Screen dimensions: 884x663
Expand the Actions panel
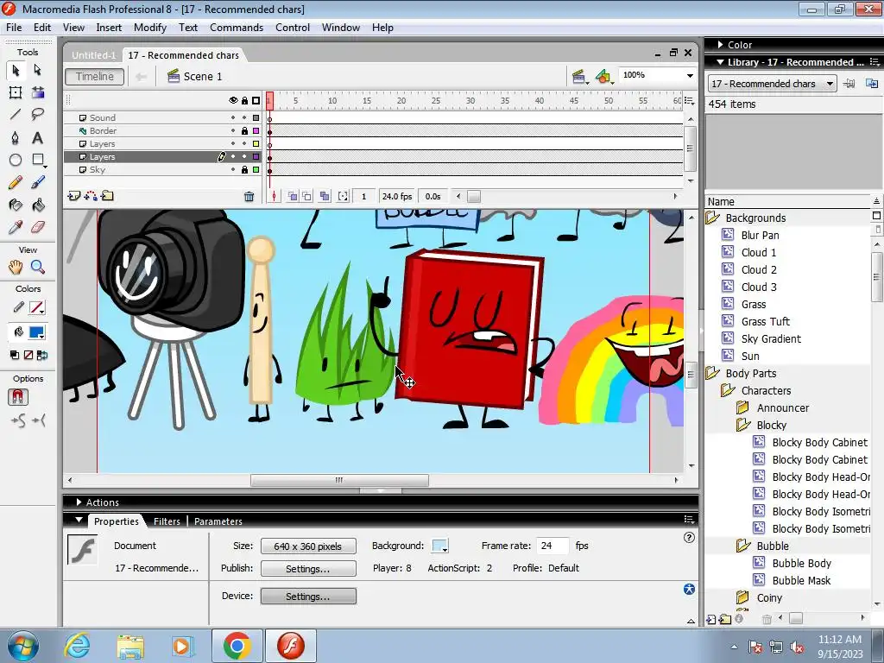pyautogui.click(x=79, y=502)
